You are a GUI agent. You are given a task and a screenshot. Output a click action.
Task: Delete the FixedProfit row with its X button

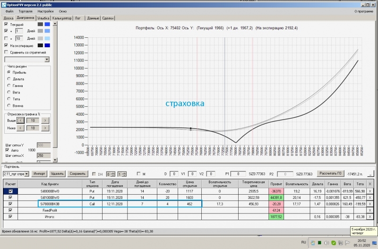(x=370, y=210)
